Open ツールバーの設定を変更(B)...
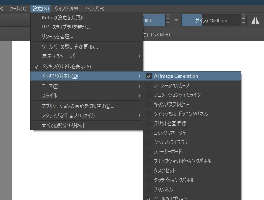The height and width of the screenshot is (200, 264). [87, 47]
